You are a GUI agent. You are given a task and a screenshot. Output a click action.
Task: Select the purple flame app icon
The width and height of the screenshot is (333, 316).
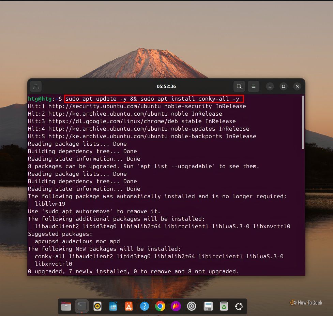[x=176, y=306]
